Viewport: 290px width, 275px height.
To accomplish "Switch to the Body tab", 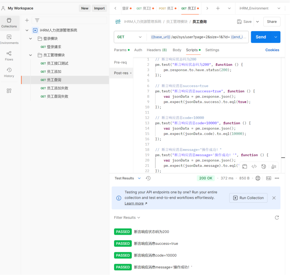I will pyautogui.click(x=177, y=50).
